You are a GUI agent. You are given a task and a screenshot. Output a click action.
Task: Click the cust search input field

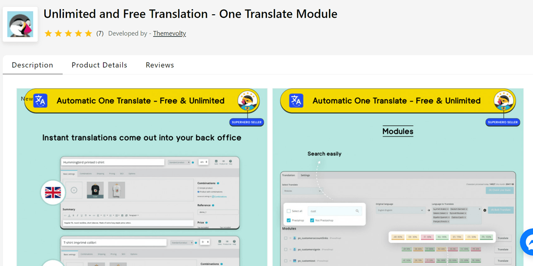pyautogui.click(x=335, y=211)
